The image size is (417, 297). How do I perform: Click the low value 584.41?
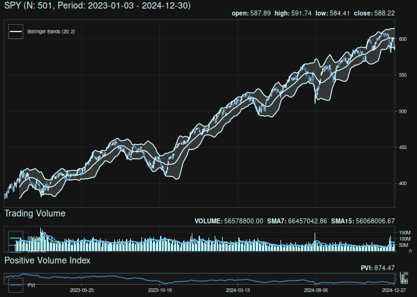[x=339, y=13]
